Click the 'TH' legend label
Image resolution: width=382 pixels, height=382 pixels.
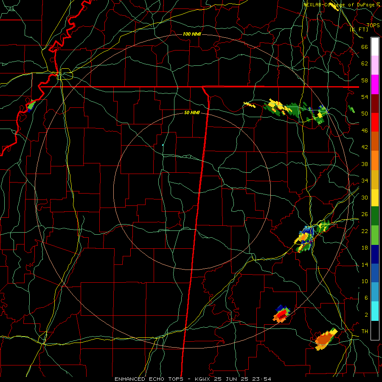click(x=365, y=331)
